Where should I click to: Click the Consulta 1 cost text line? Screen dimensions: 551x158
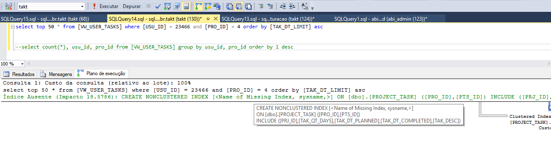click(97, 83)
